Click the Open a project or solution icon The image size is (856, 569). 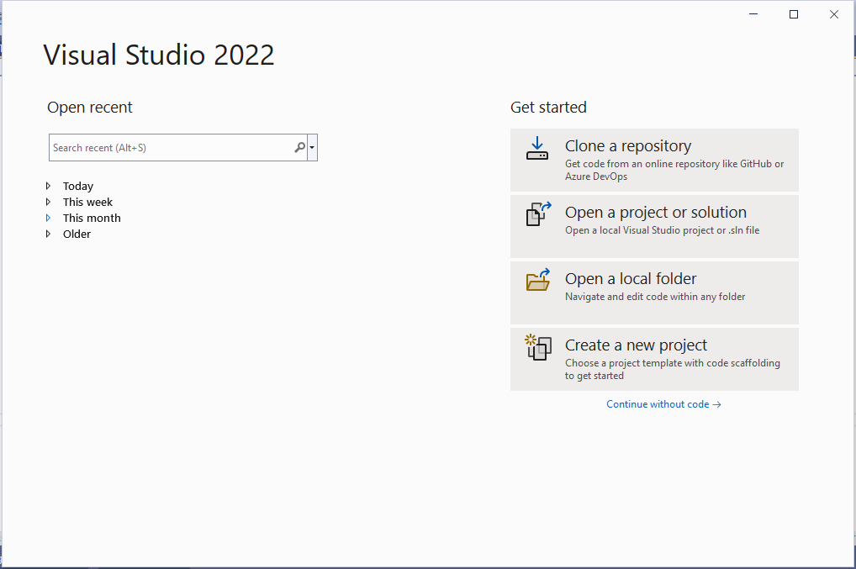tap(538, 213)
